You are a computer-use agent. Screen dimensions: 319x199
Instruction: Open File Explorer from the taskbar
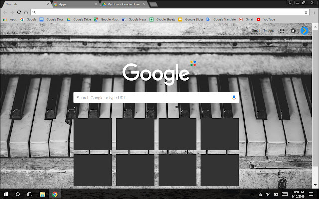(x=42, y=194)
